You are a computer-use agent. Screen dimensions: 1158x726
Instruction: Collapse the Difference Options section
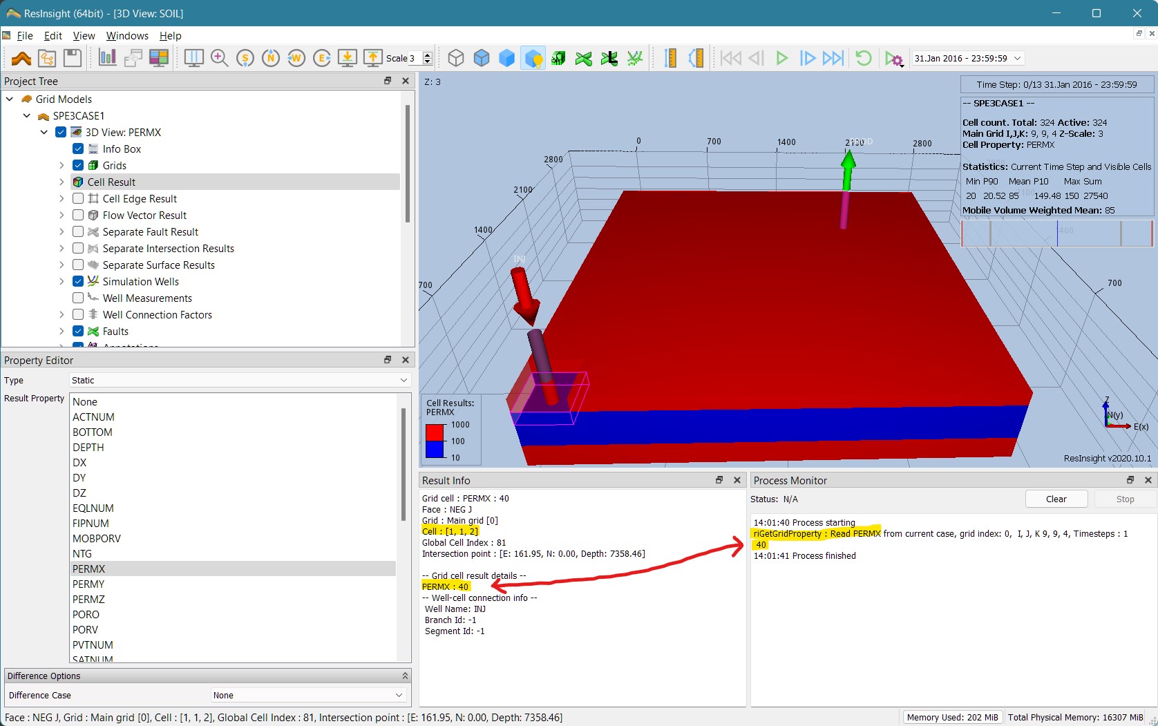(405, 676)
